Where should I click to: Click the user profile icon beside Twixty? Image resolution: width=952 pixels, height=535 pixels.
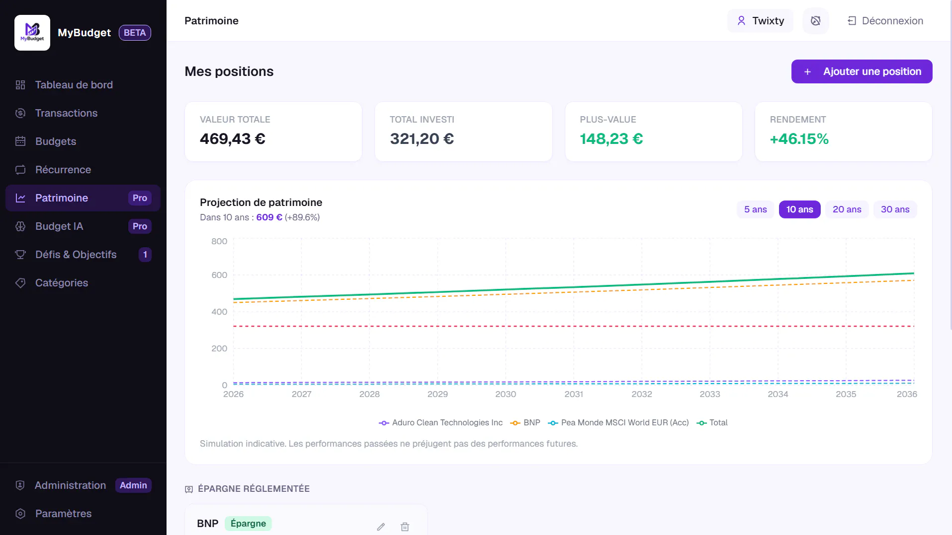pos(741,21)
